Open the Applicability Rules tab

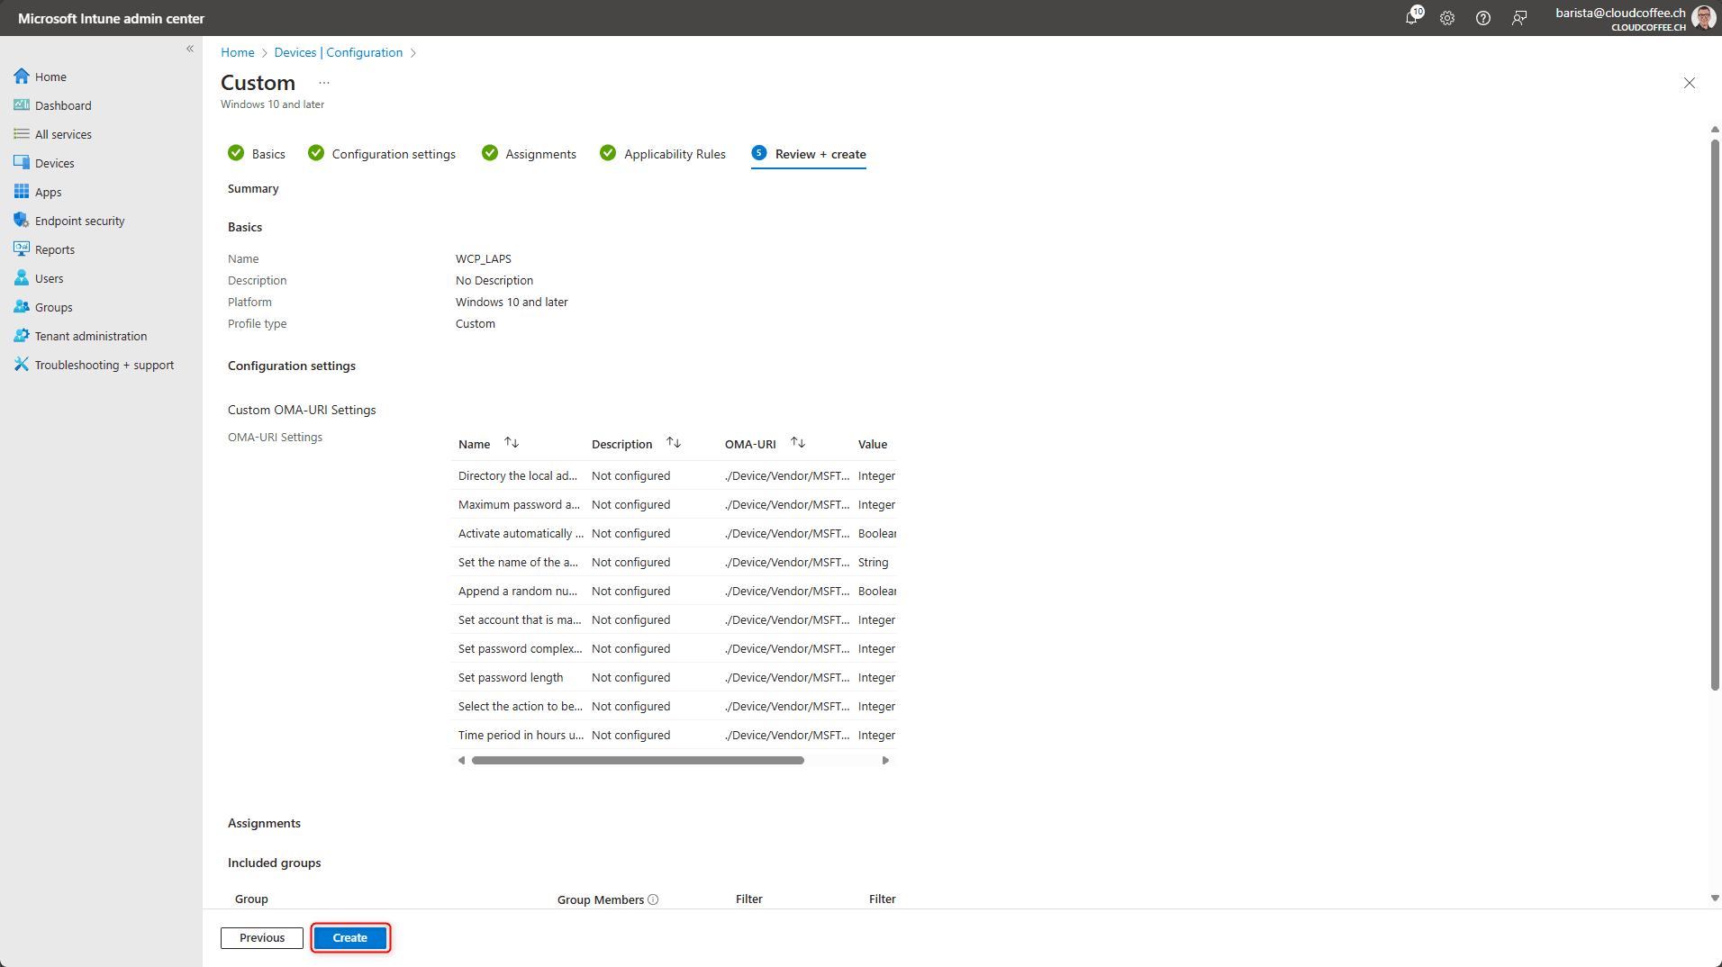point(675,153)
